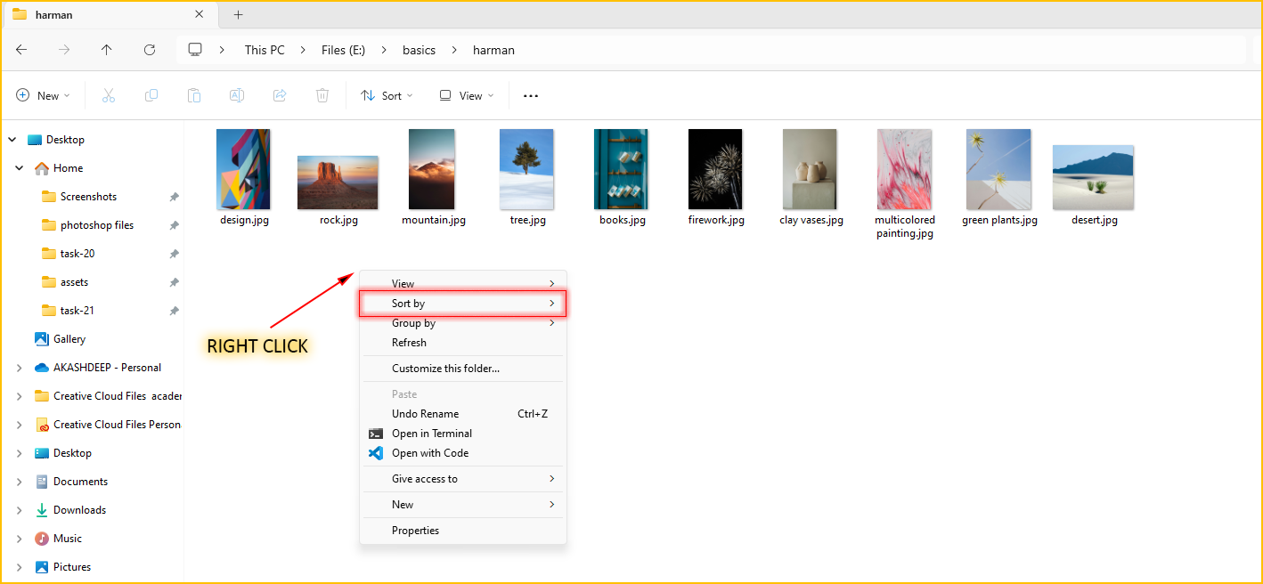The width and height of the screenshot is (1263, 584).
Task: Select Sort by in context menu
Action: click(x=462, y=304)
